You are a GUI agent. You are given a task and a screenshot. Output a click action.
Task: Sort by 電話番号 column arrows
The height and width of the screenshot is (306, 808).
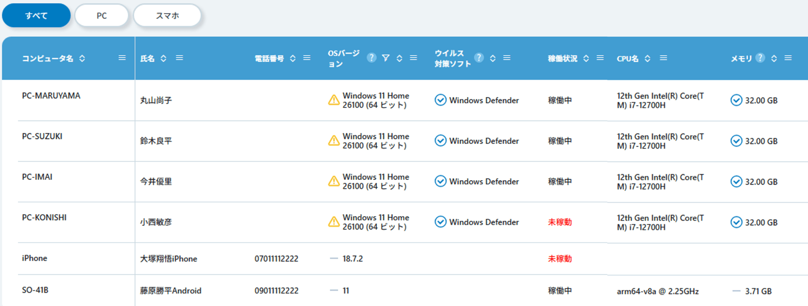point(293,58)
